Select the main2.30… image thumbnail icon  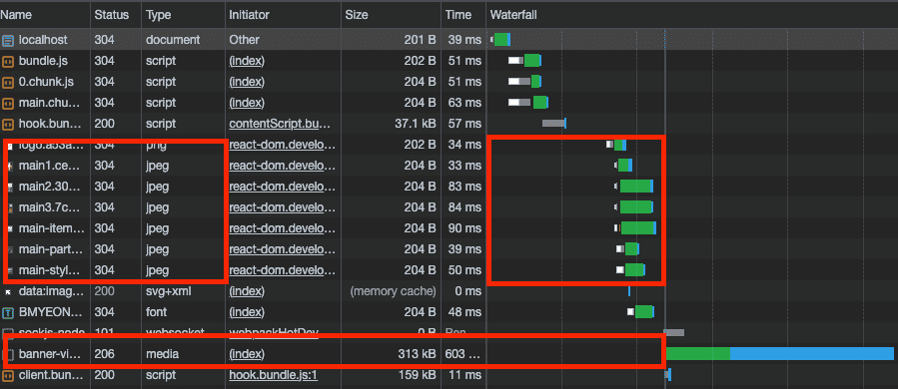pos(10,188)
